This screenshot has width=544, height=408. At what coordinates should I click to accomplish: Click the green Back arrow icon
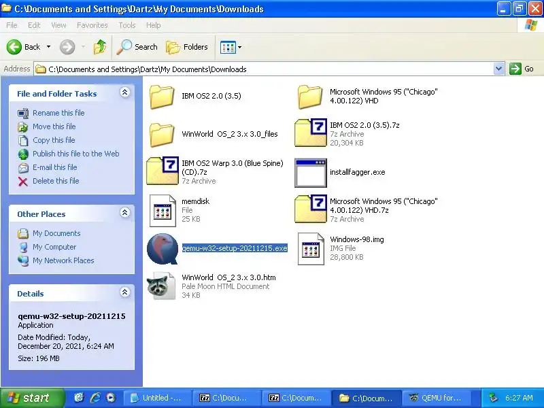click(x=14, y=47)
